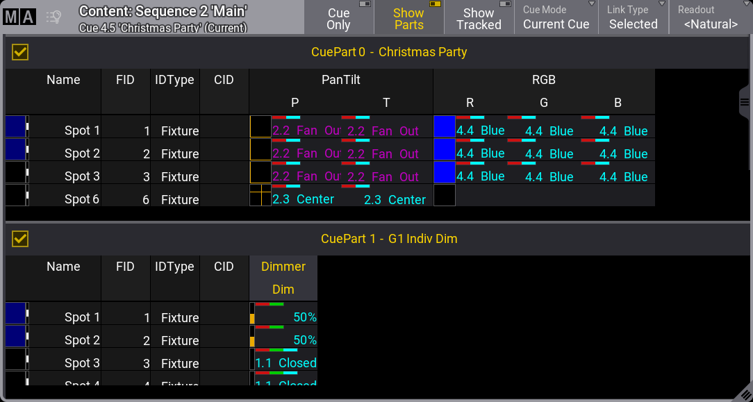Open the three-line handle on the right edge
This screenshot has height=402, width=753.
pyautogui.click(x=745, y=102)
